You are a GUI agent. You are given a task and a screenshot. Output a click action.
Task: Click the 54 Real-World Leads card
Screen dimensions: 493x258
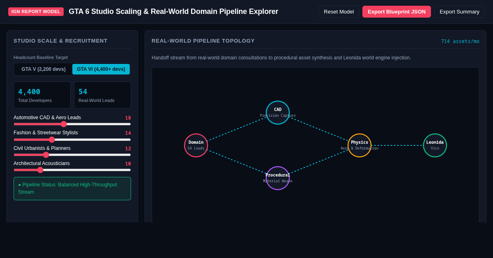point(103,95)
